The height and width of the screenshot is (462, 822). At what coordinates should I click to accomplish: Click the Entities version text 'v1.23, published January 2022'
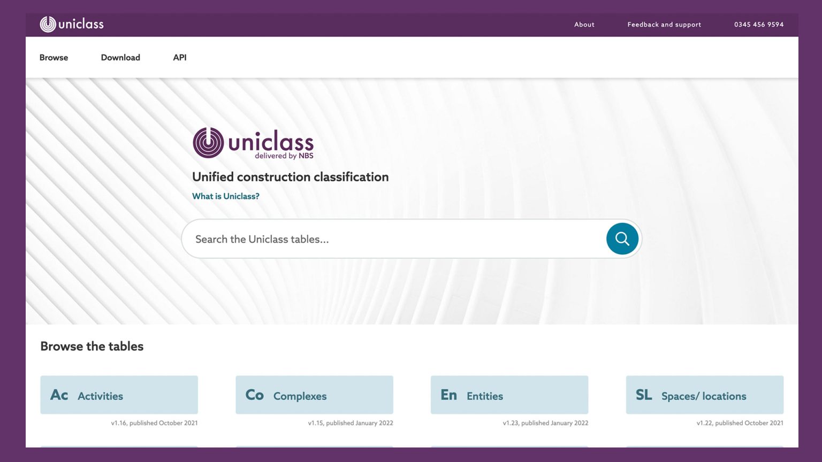coord(545,422)
